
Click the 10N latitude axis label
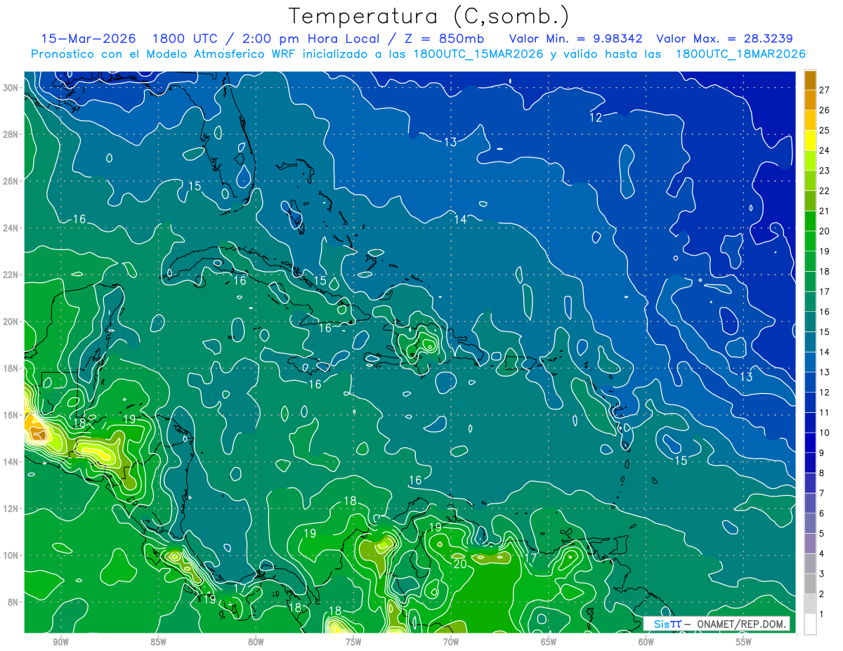point(11,555)
